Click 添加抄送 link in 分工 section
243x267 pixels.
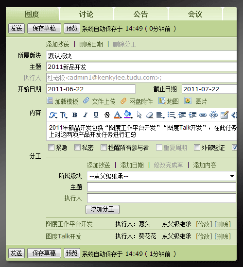click(98, 165)
